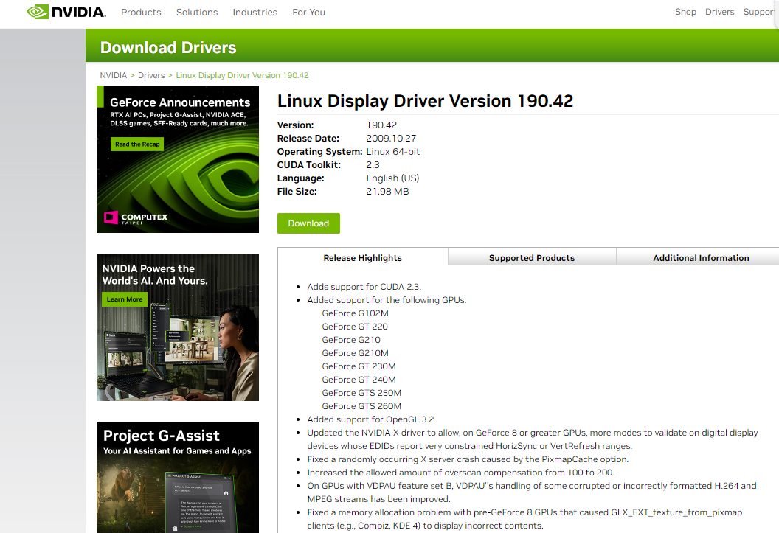The width and height of the screenshot is (779, 533).
Task: Switch to the Supported Products tab
Action: click(x=532, y=258)
